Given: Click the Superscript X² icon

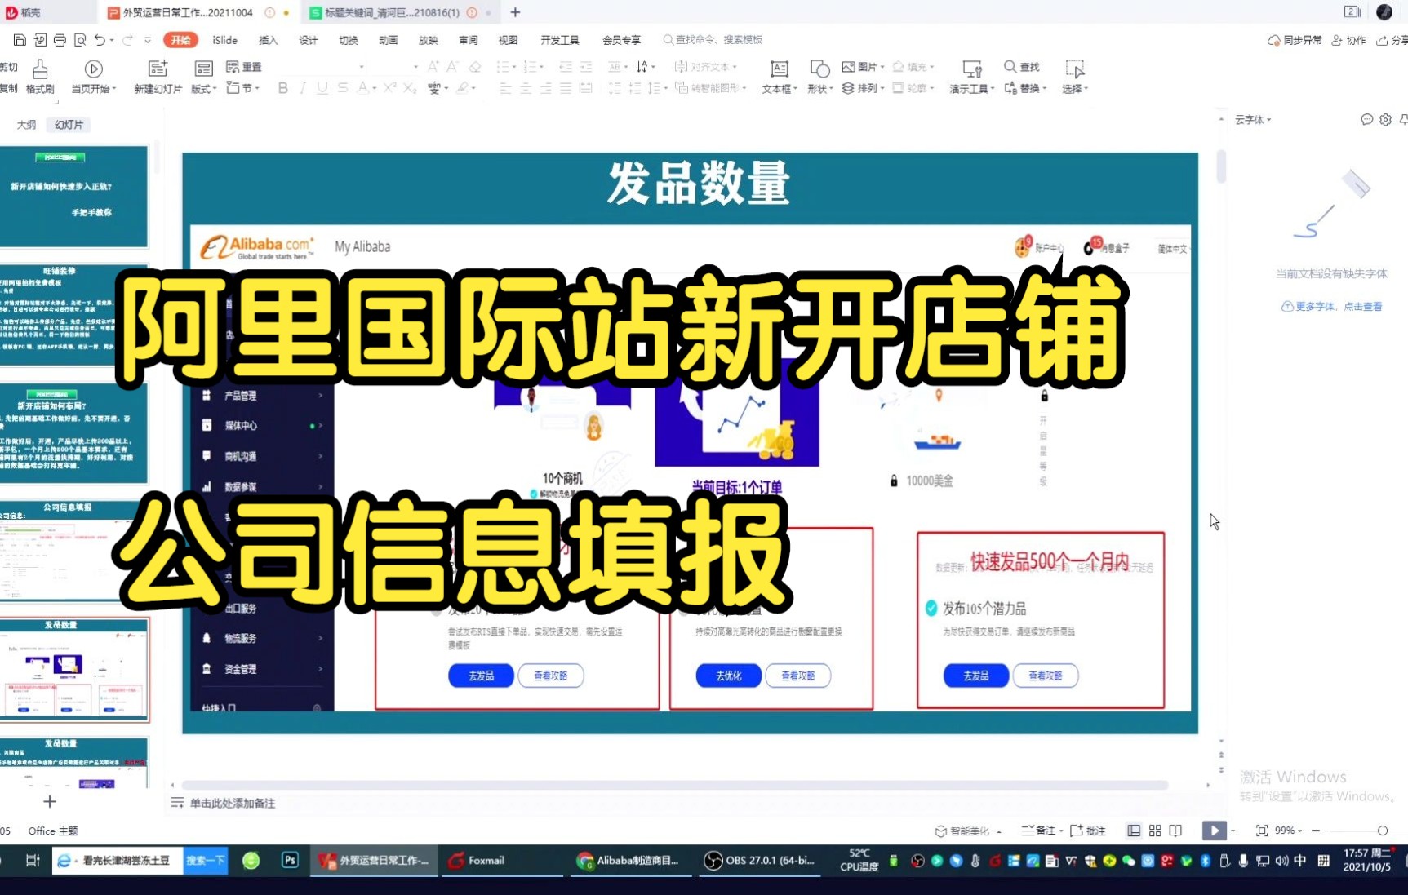Looking at the screenshot, I should [x=389, y=88].
